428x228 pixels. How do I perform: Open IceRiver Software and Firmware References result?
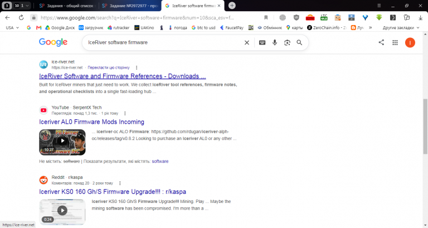pyautogui.click(x=122, y=76)
